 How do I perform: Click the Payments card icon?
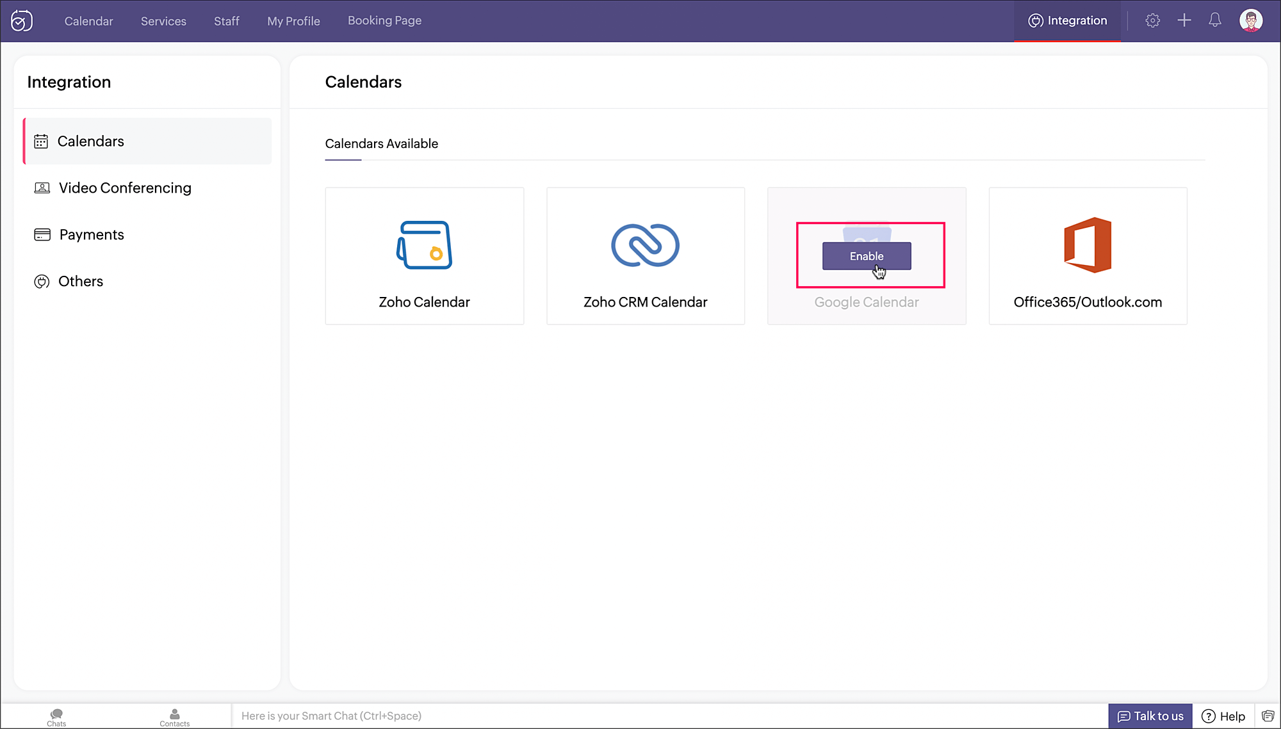(42, 235)
